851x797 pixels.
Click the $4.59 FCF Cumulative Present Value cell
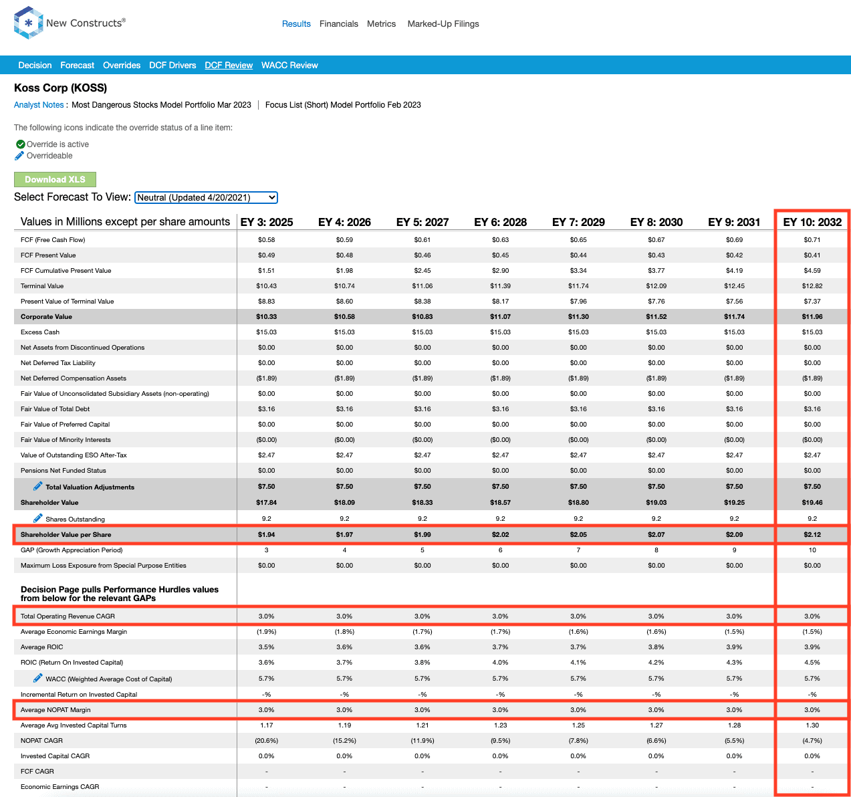812,271
